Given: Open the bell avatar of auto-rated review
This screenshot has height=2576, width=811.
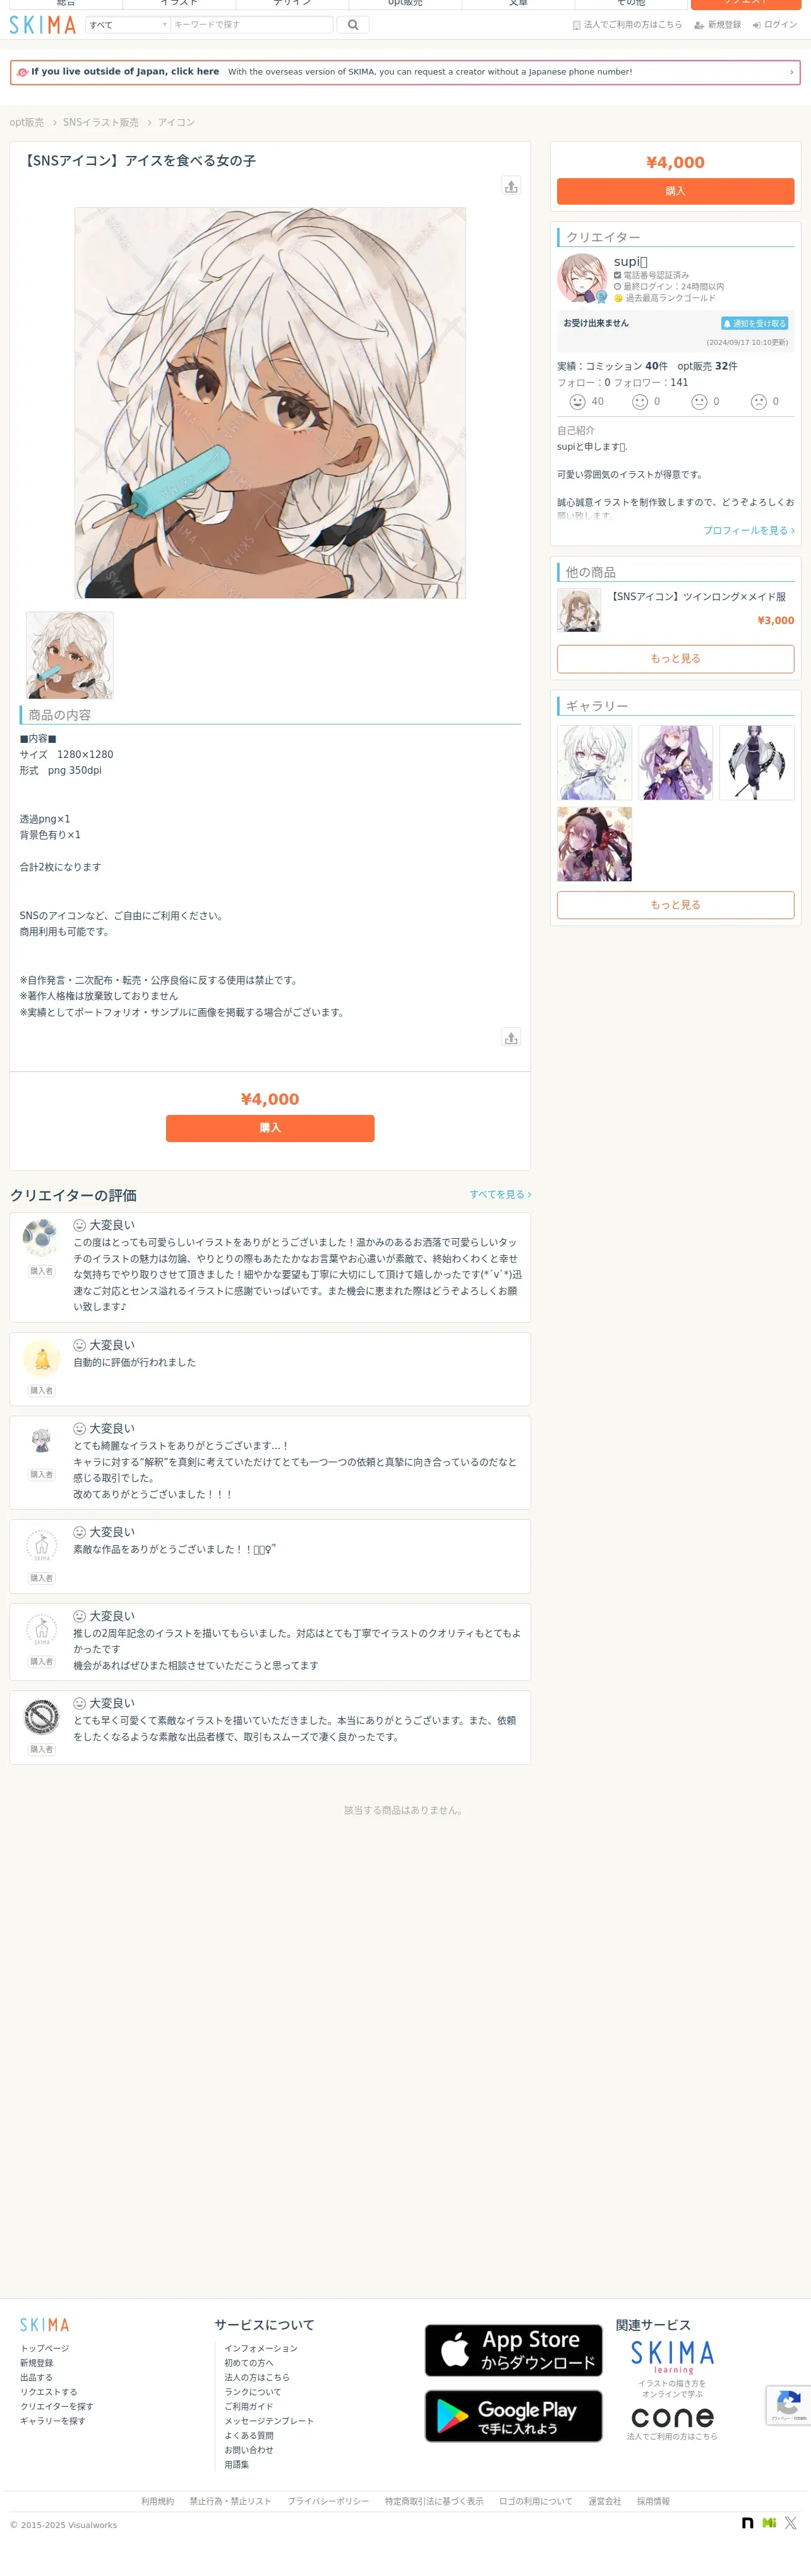Looking at the screenshot, I should (x=41, y=1359).
